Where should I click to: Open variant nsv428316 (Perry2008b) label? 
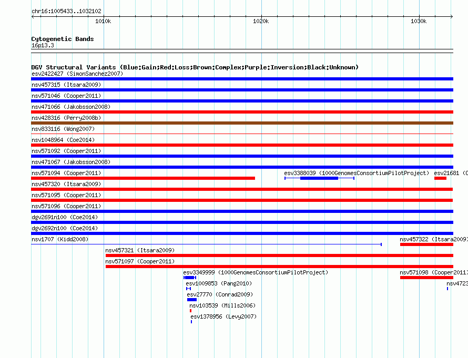(66, 118)
